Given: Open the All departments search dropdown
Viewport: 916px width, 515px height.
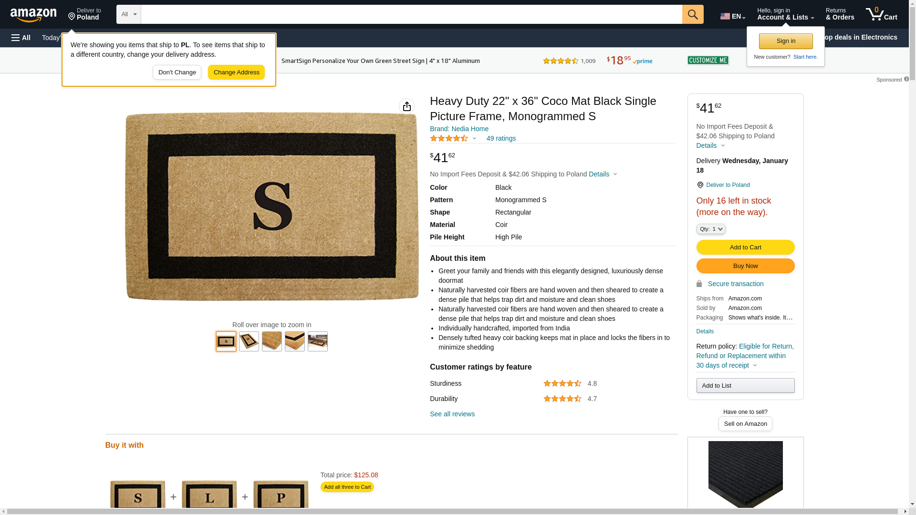Looking at the screenshot, I should click(x=128, y=14).
